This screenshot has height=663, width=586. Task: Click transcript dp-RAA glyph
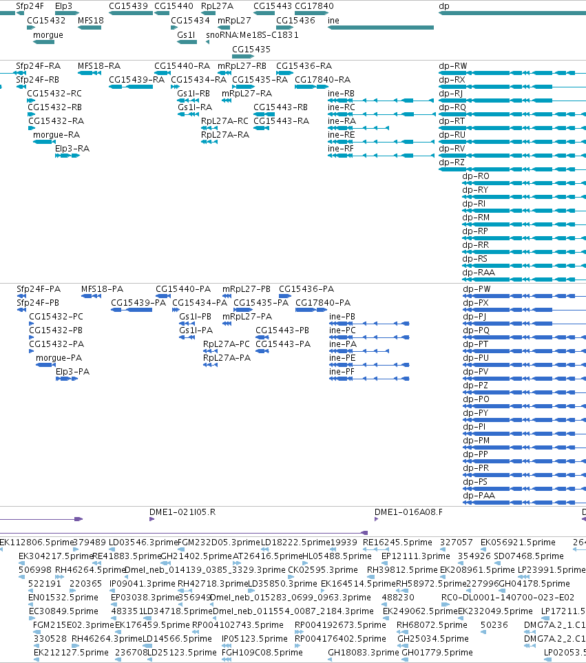(524, 280)
